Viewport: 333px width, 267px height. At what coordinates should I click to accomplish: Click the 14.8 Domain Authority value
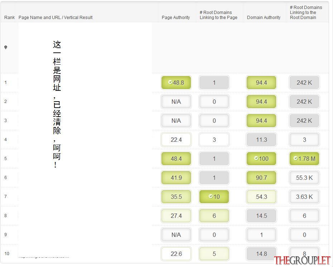(261, 254)
